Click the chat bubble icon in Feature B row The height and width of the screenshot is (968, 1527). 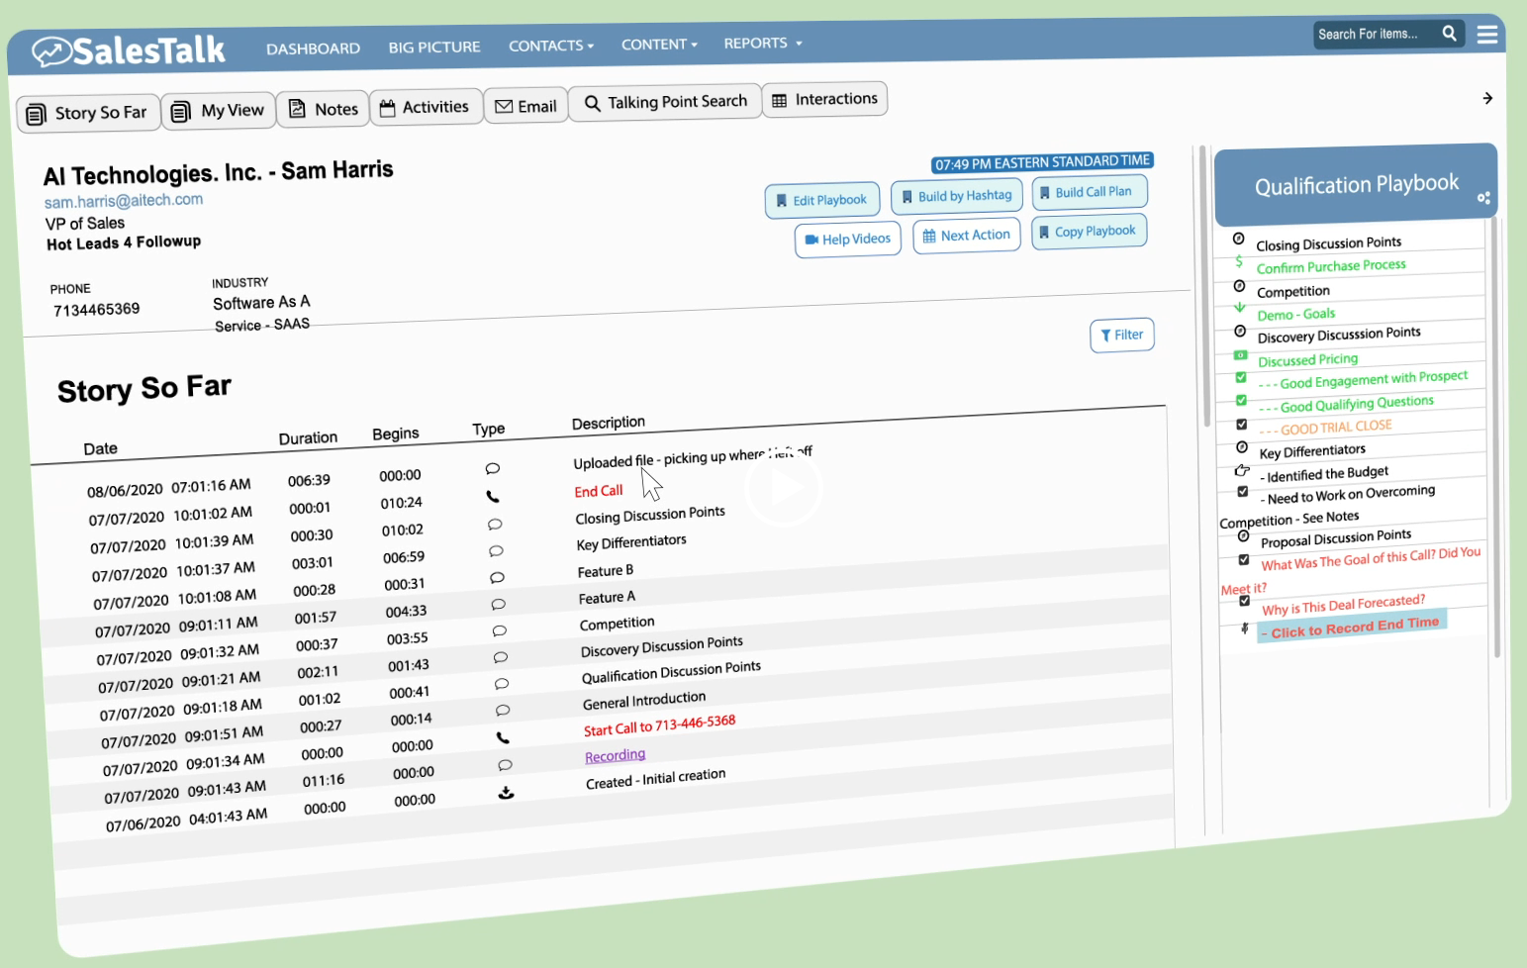[497, 577]
